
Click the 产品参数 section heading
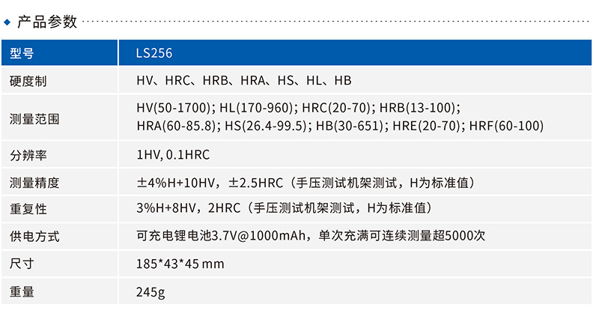(x=46, y=22)
